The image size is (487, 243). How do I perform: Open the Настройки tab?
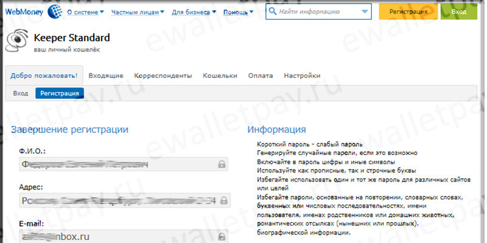[x=302, y=75]
